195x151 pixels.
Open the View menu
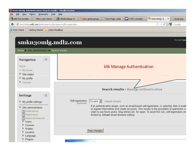(x=24, y=14)
